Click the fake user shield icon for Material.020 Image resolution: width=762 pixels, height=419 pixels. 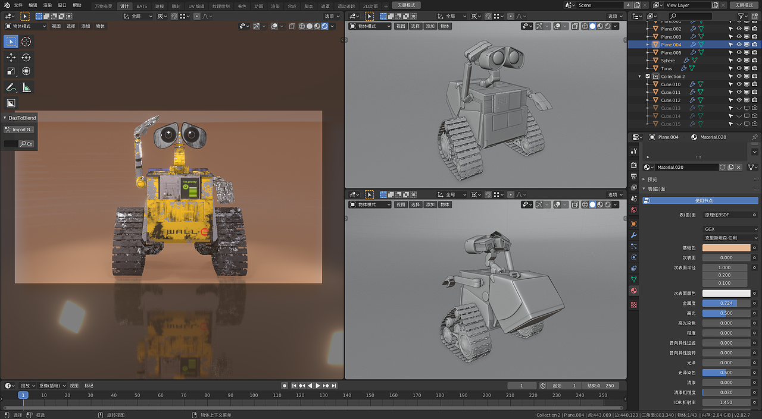(x=723, y=168)
